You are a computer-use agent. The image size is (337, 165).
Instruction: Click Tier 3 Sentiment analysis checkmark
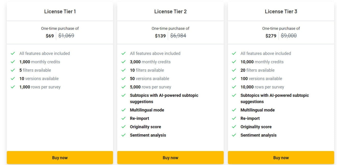[234, 135]
